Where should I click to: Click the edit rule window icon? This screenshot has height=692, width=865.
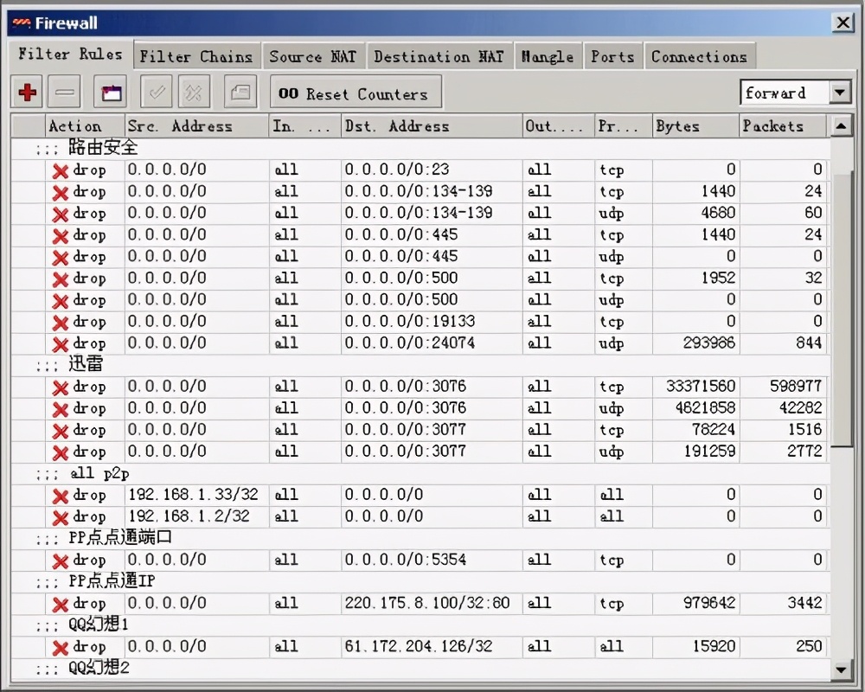112,93
